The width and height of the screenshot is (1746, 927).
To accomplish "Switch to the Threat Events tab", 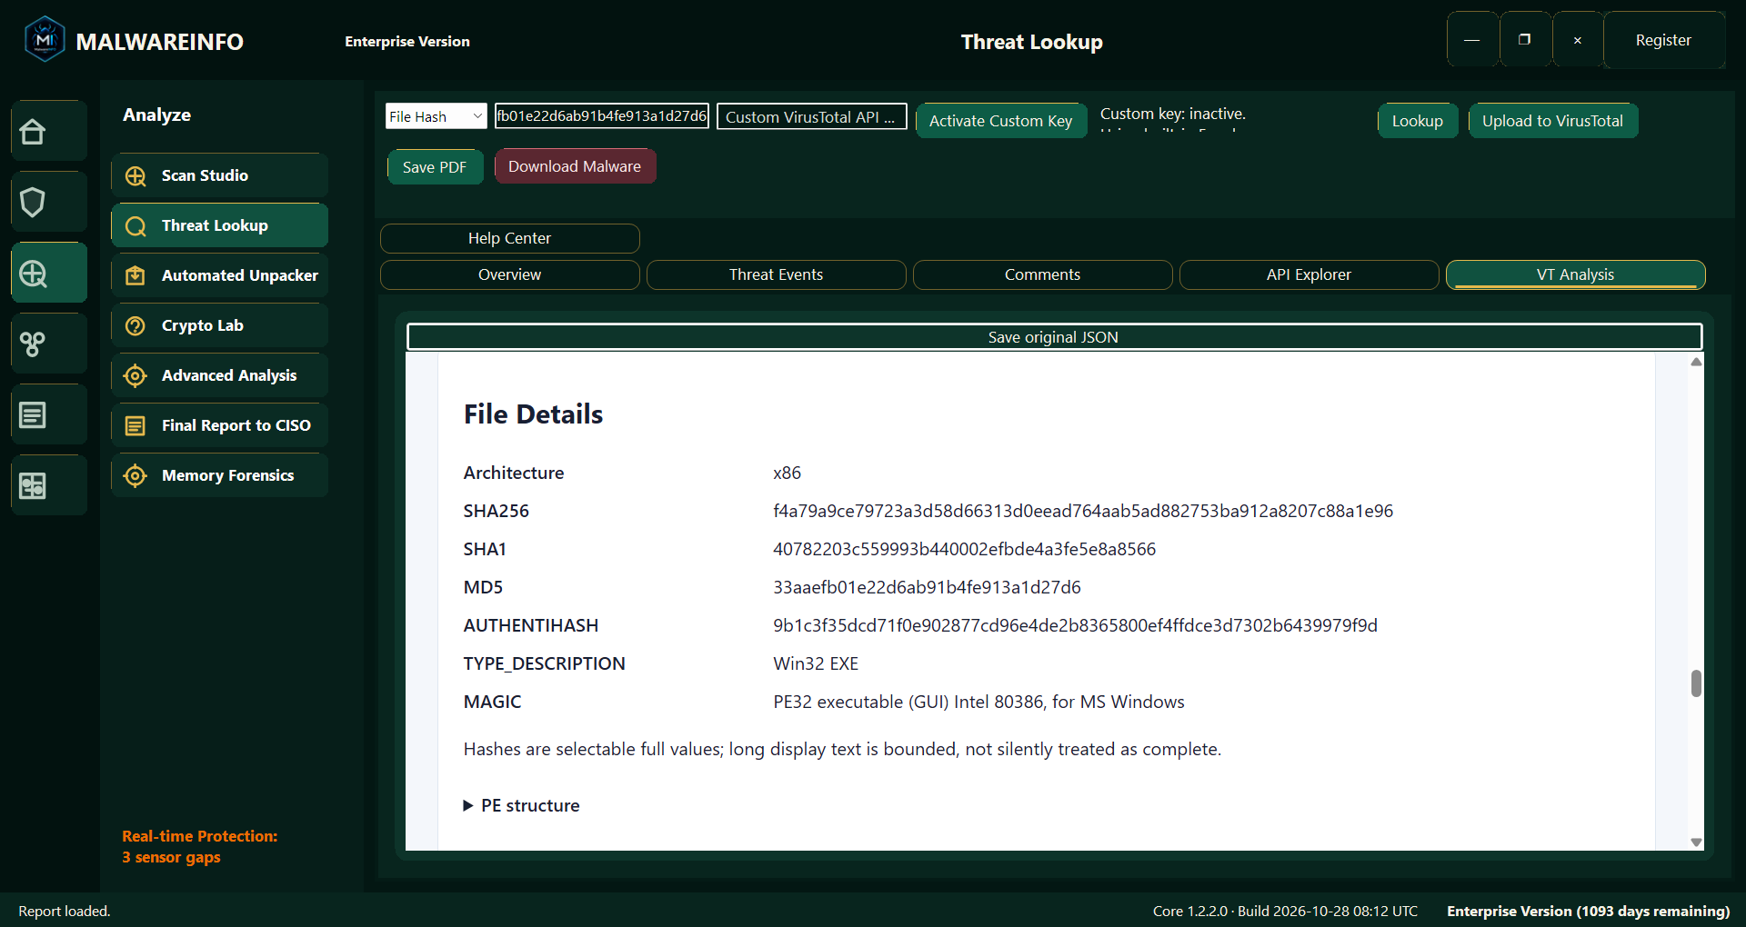I will click(x=776, y=274).
